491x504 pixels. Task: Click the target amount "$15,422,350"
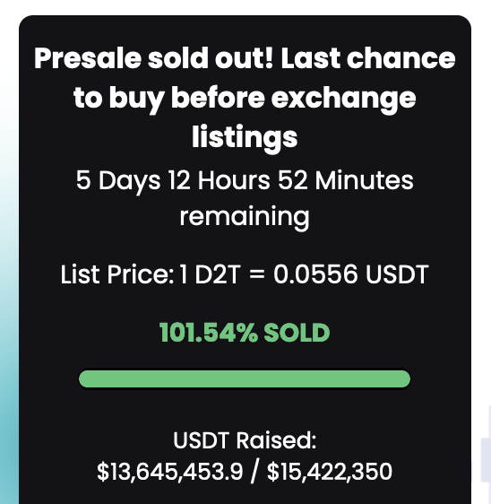pyautogui.click(x=330, y=472)
